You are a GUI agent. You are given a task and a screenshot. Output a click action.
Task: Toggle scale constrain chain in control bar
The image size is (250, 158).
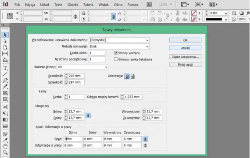pos(113,16)
